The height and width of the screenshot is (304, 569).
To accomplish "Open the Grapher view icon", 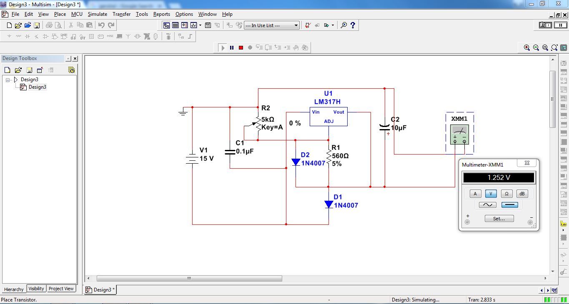I will tap(193, 25).
